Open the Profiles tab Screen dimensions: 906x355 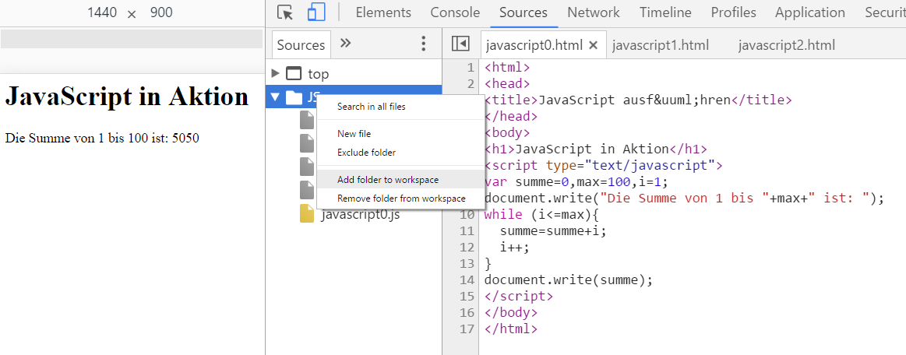coord(733,12)
